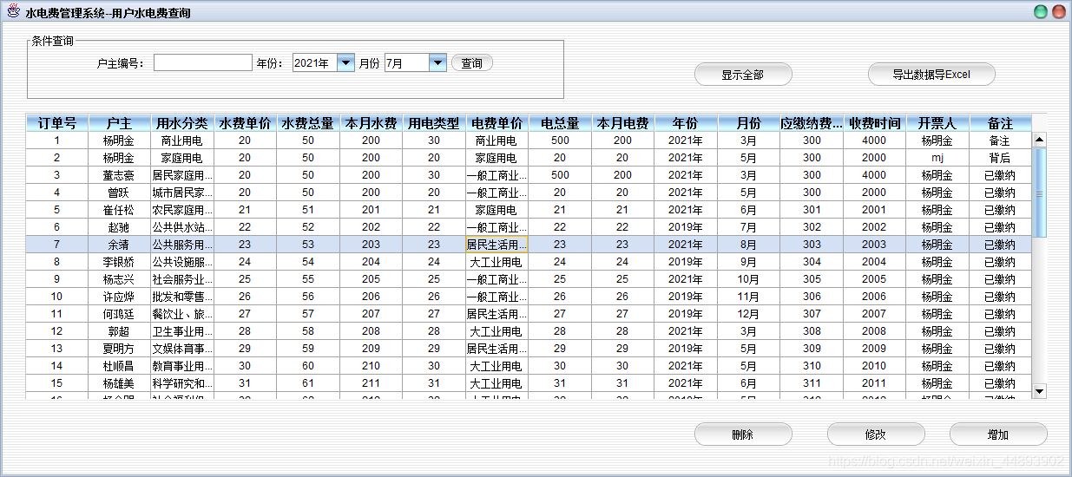Click the vertical scrollbar thumb

coord(1039,192)
